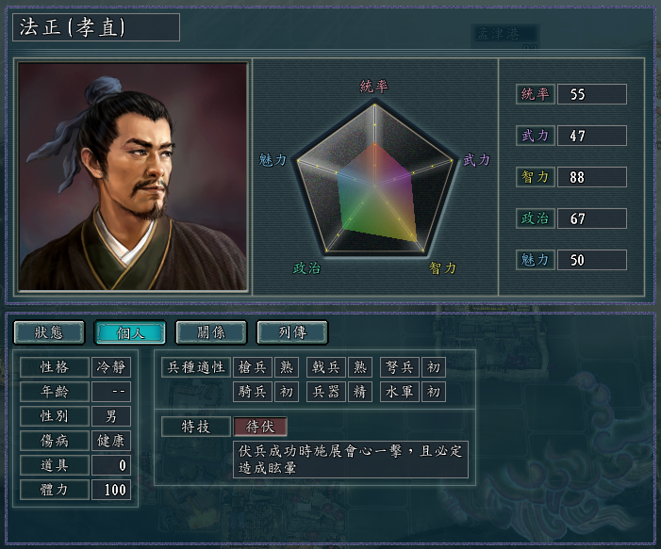Click the 法正 (孝直) name title box
The image size is (661, 549).
click(96, 27)
